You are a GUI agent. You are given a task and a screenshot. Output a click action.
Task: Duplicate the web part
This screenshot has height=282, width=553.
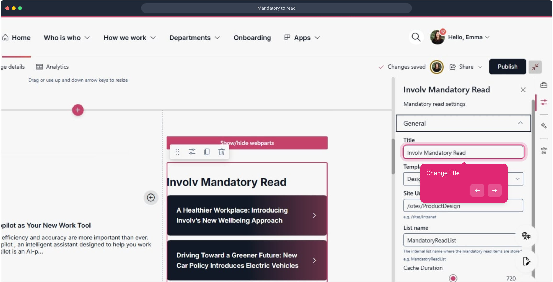coord(207,152)
